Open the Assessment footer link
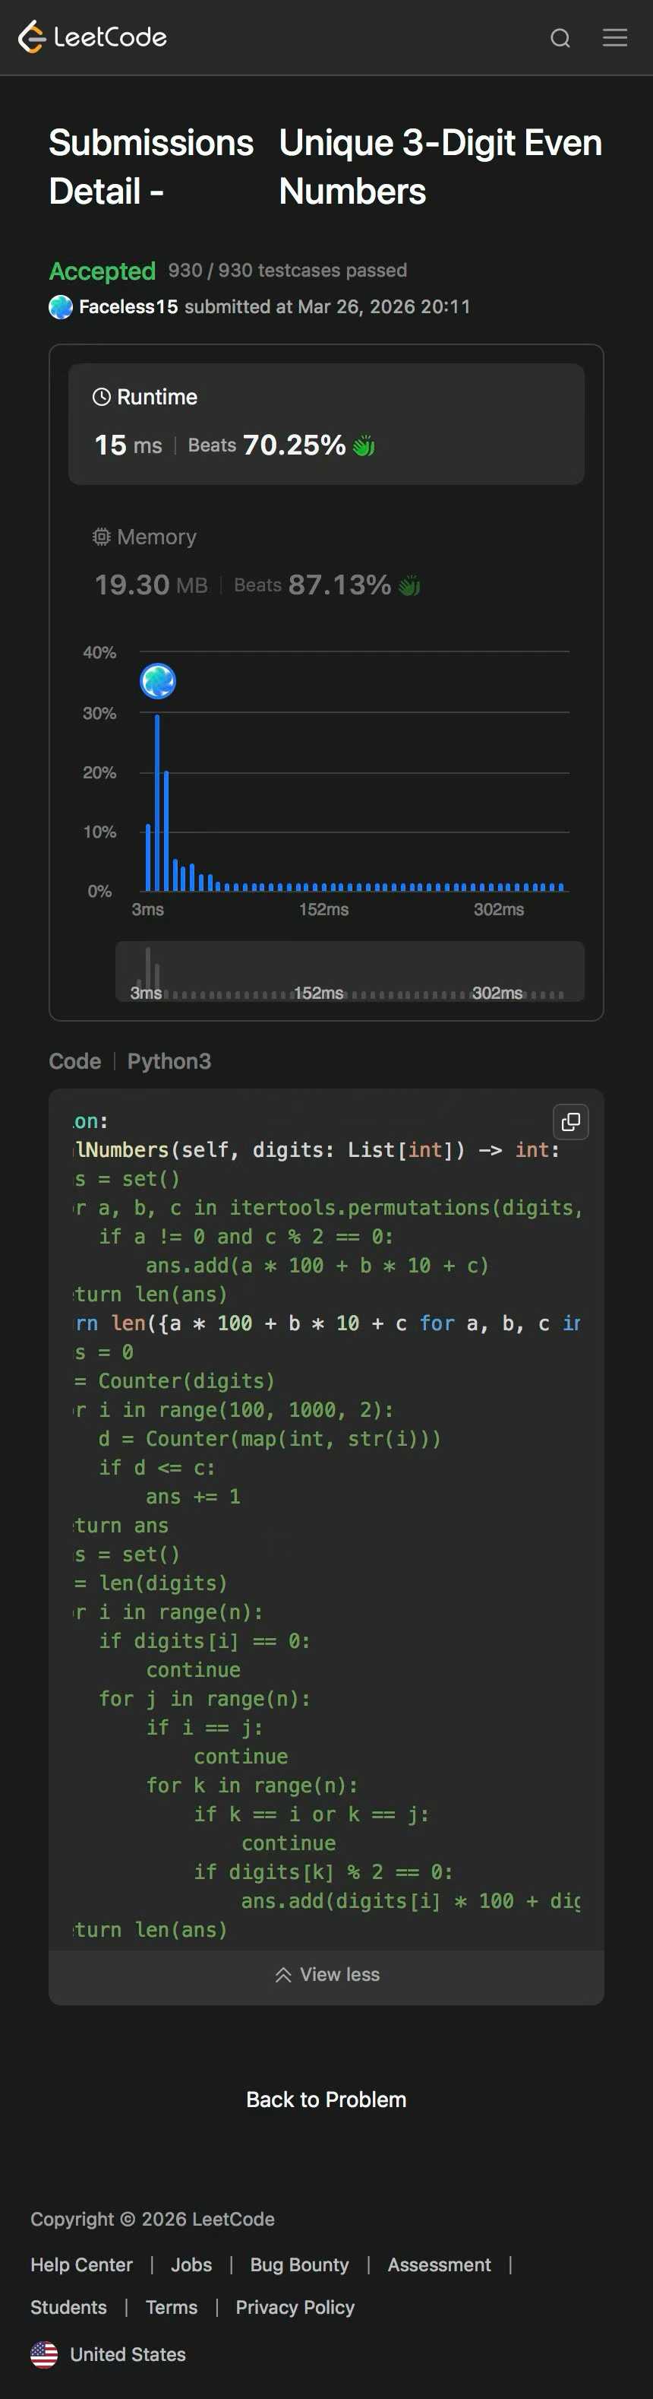Image resolution: width=653 pixels, height=2399 pixels. click(439, 2264)
